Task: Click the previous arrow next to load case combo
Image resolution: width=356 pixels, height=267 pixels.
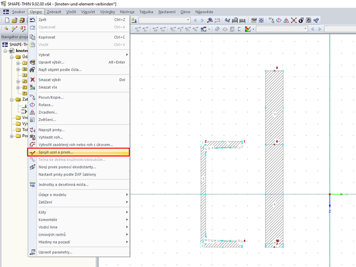Action: 195,21
